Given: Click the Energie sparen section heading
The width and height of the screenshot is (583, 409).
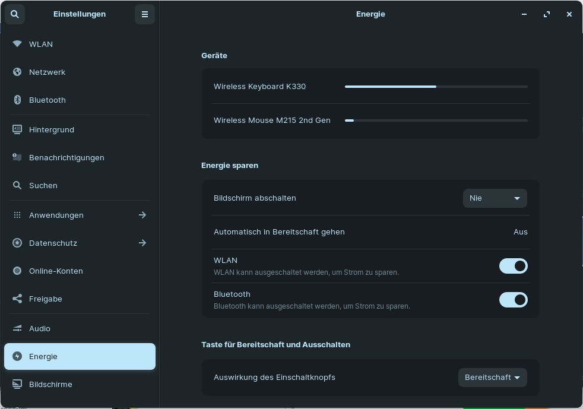Looking at the screenshot, I should click(230, 166).
